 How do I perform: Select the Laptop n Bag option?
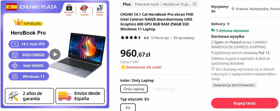tap(164, 89)
